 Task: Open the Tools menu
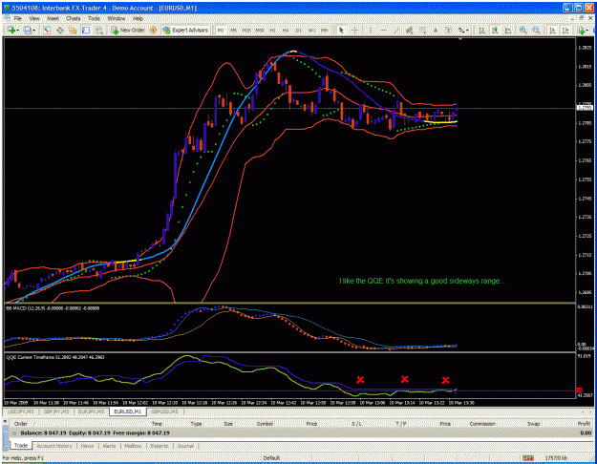(x=94, y=18)
